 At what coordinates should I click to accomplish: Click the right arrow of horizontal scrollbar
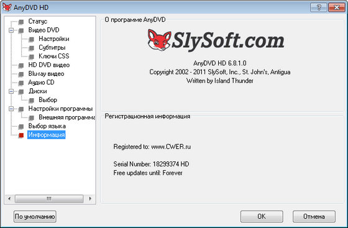point(90,199)
